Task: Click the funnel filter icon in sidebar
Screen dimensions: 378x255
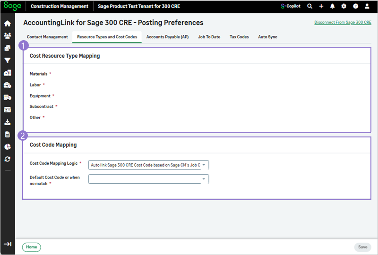Action: coord(8,60)
